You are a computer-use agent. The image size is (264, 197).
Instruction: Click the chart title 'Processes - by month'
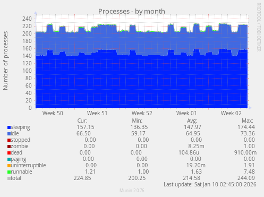point(132,11)
